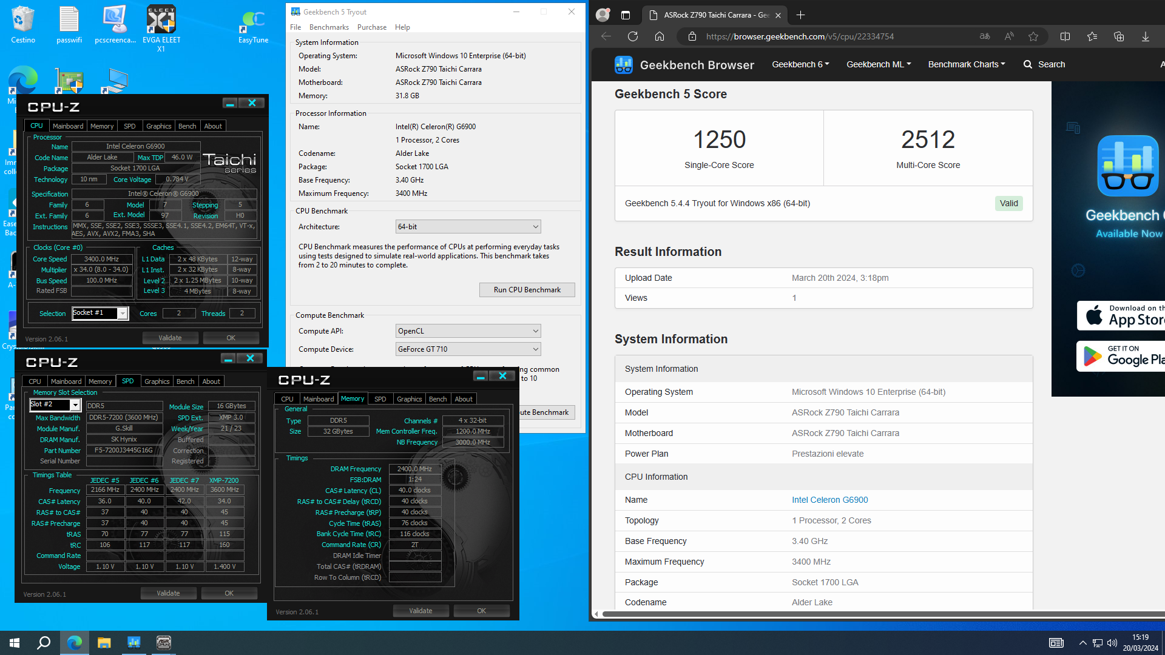Switch to Bench tab in top CPU-Z

click(187, 126)
